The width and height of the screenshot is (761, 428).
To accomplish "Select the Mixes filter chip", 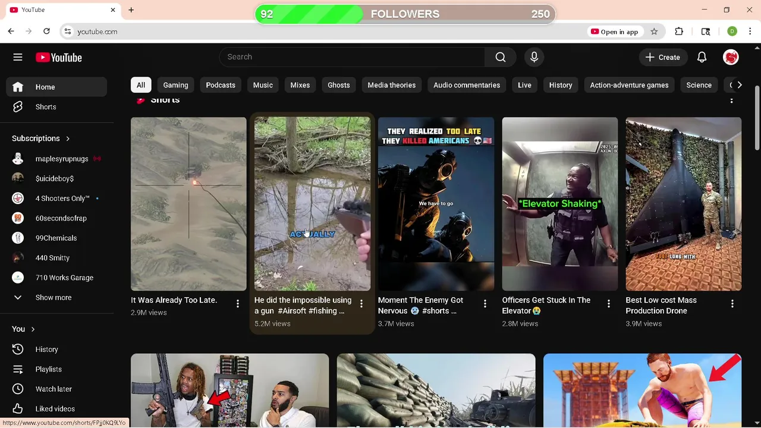I will [x=300, y=85].
